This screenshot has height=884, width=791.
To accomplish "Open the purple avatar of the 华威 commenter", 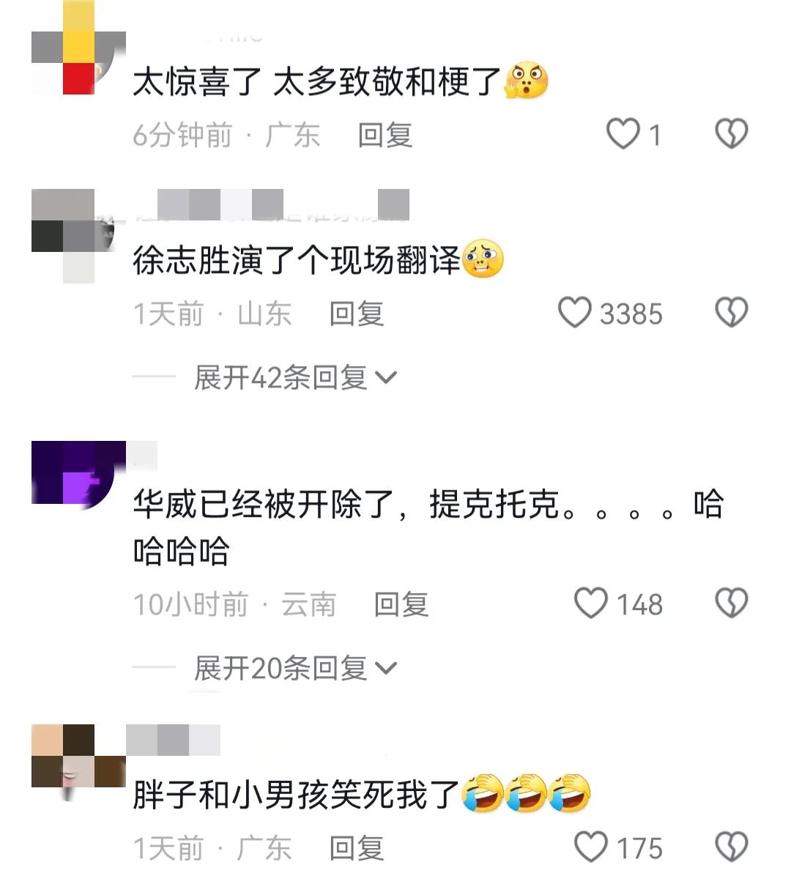I will (x=79, y=472).
